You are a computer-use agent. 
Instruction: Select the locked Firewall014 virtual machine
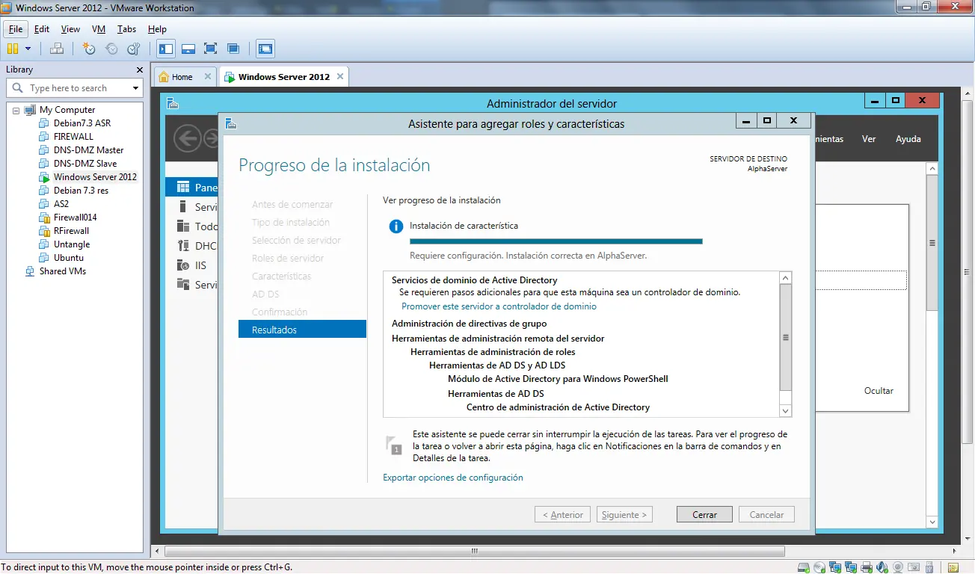click(75, 217)
